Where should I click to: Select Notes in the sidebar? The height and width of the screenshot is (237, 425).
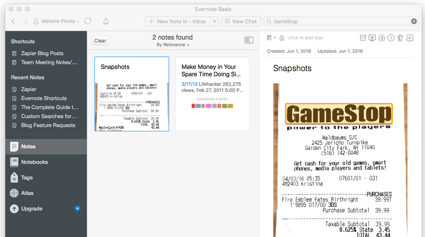tap(46, 147)
